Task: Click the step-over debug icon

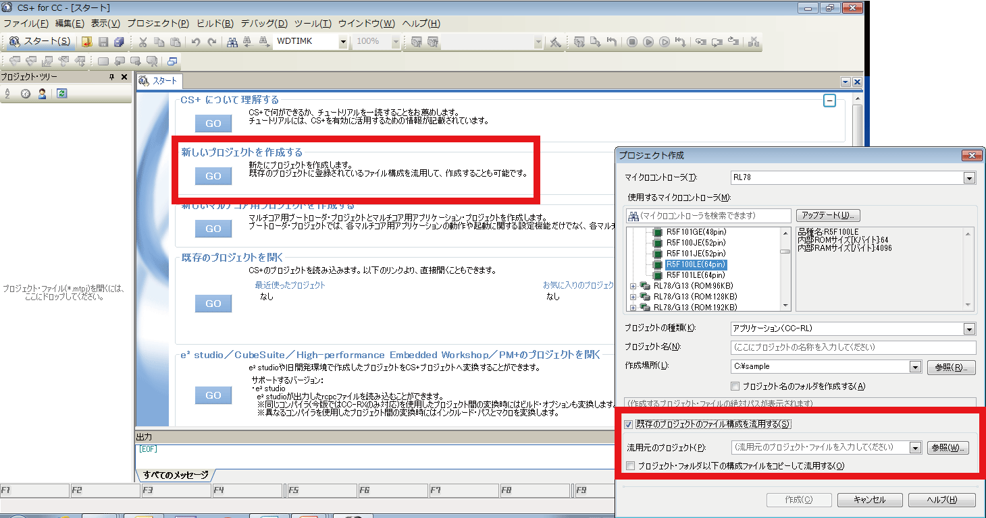Action: 719,42
